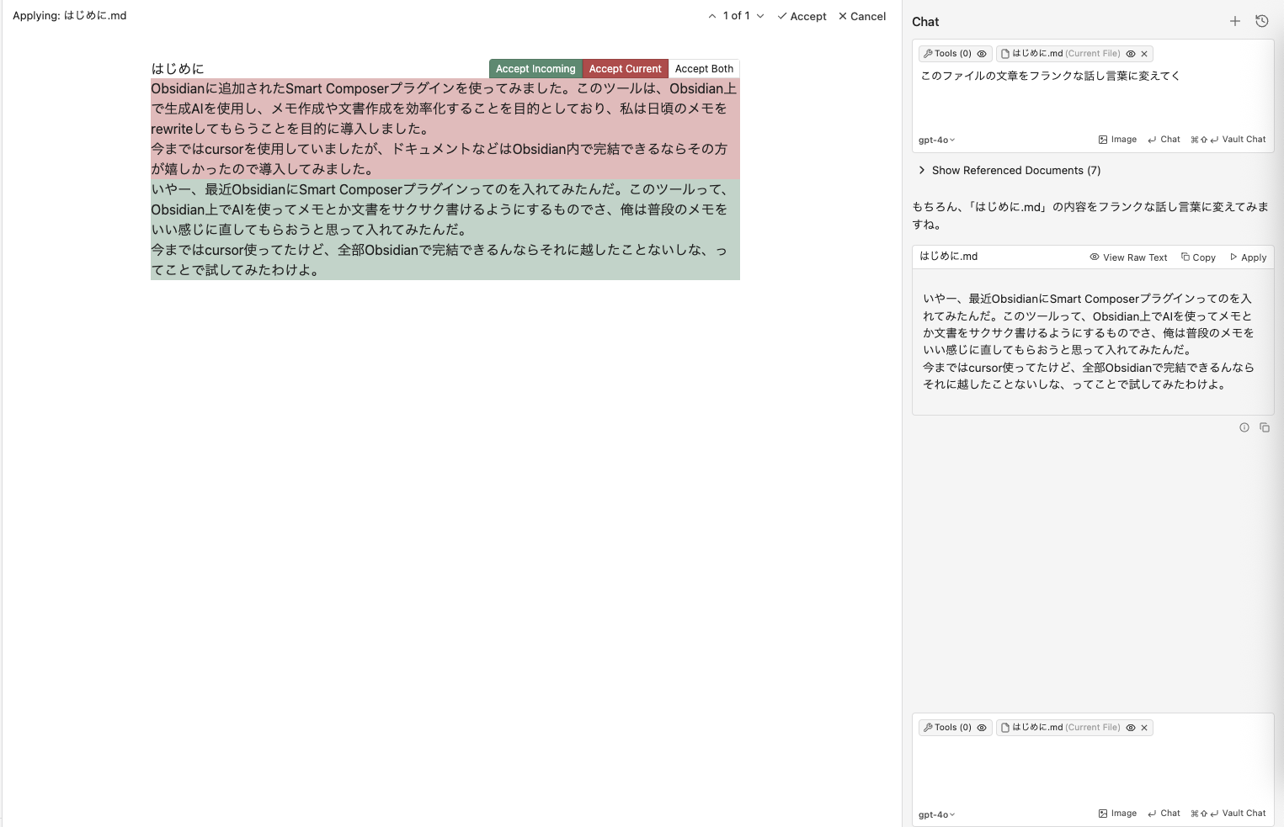Send with Chat button in top input
The image size is (1284, 827).
(x=1164, y=140)
